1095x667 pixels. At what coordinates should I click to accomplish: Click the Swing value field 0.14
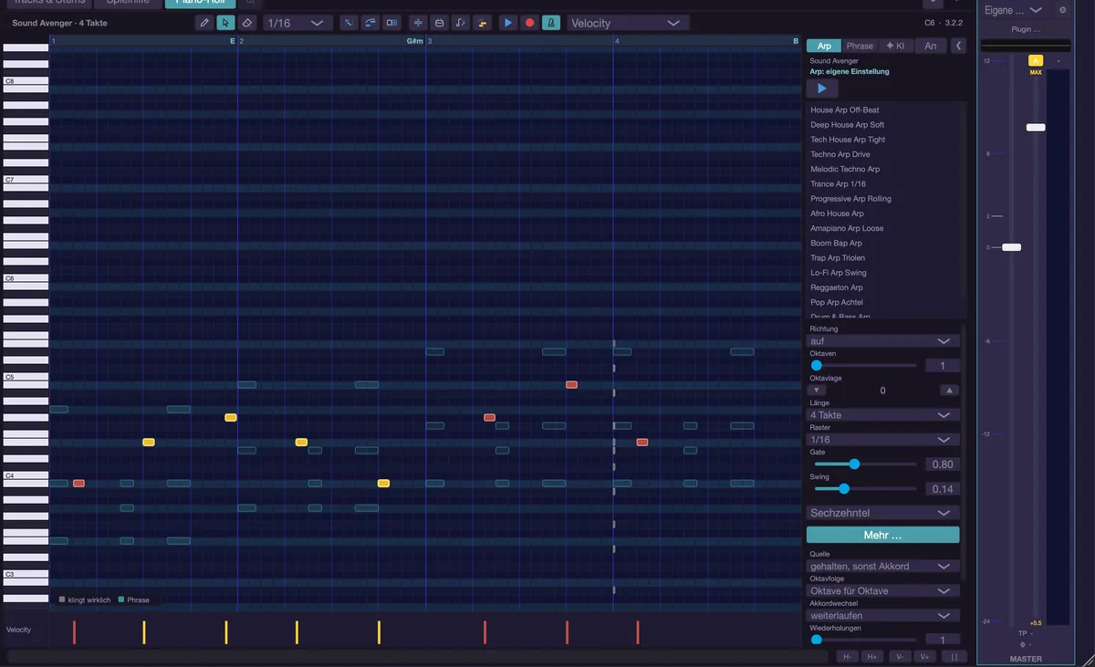tap(943, 489)
